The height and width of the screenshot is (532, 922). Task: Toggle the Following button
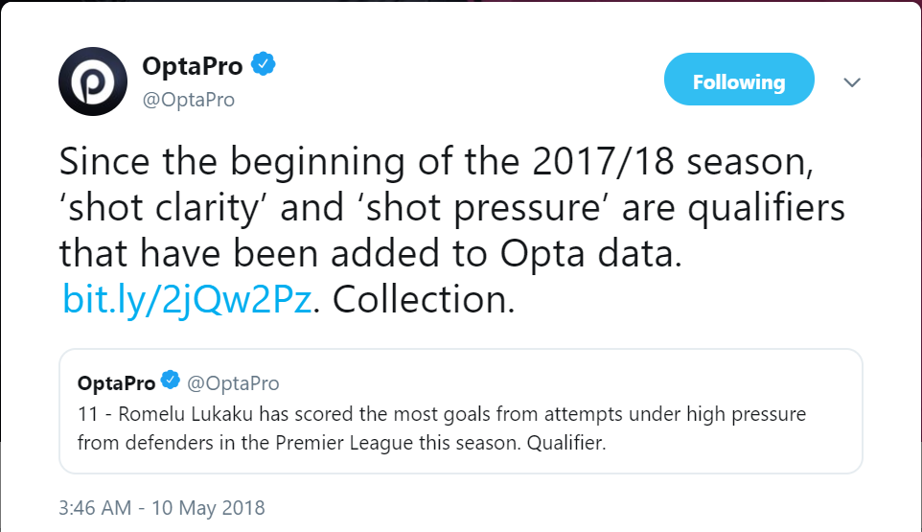tap(739, 80)
